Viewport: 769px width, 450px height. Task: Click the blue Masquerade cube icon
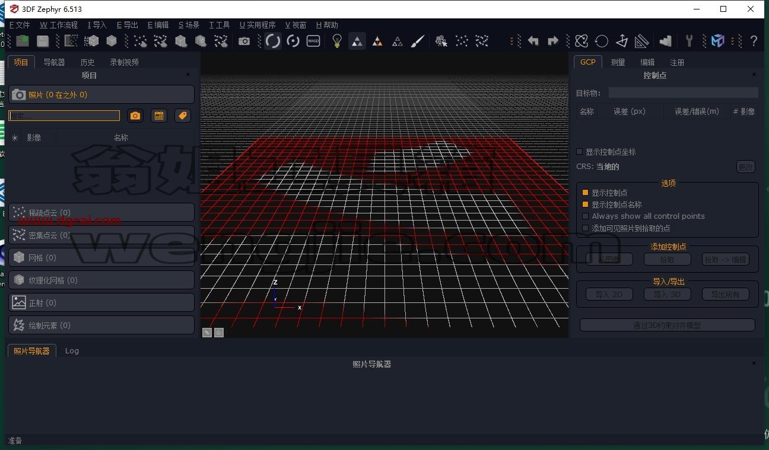pos(718,41)
